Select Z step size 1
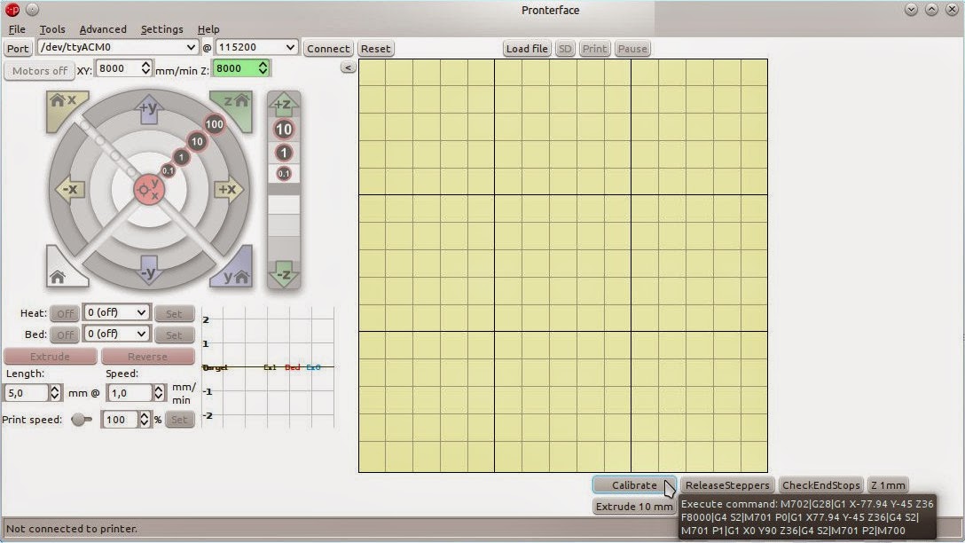Image resolution: width=965 pixels, height=543 pixels. coord(284,153)
